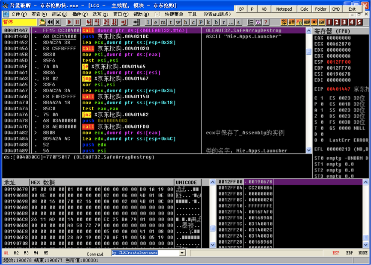The height and width of the screenshot is (265, 371).
Task: Click the HEX 数据 column header
Action: click(x=102, y=183)
